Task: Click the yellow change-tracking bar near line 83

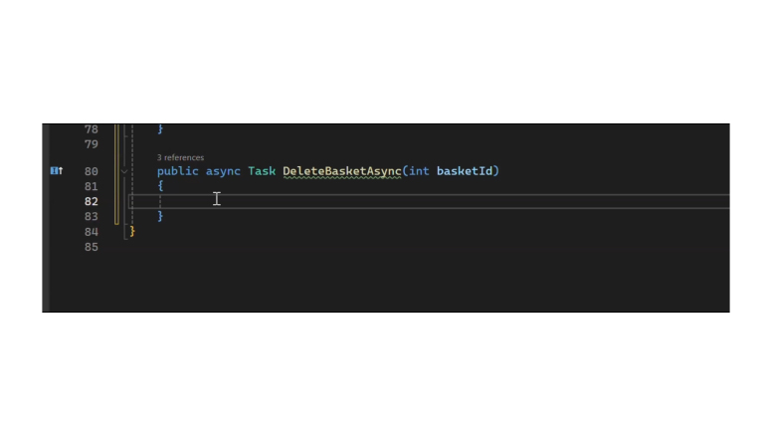Action: coord(116,216)
